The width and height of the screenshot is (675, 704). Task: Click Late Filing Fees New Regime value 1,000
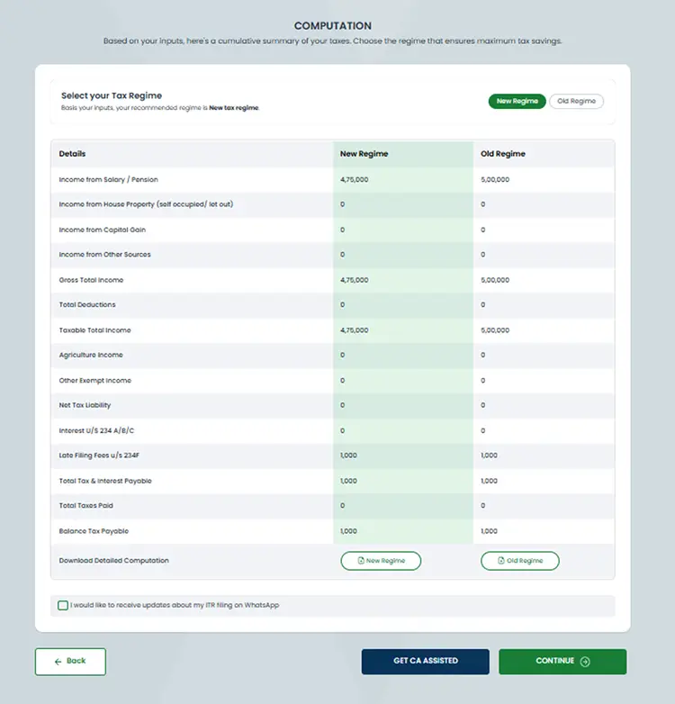click(348, 456)
